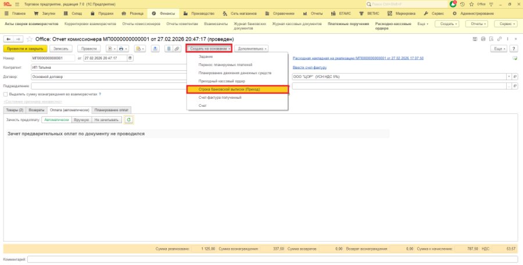
Task: Click the 'Комментарий' input field
Action: (x=273, y=259)
